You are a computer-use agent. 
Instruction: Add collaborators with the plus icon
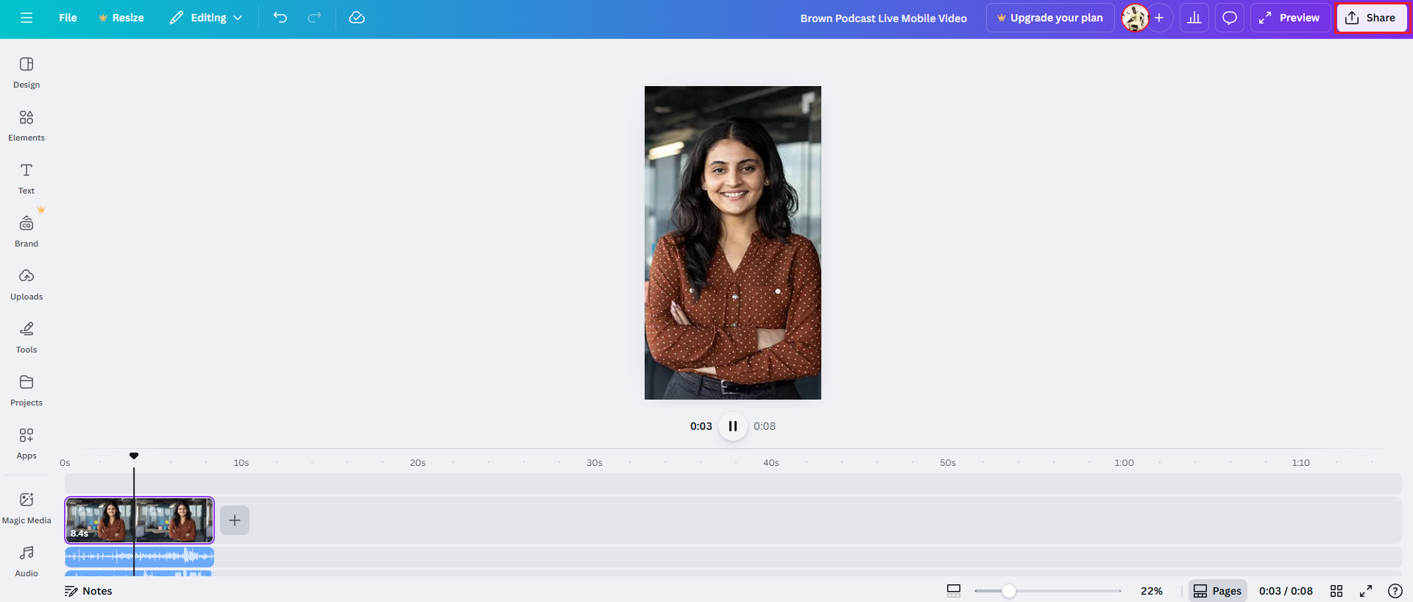[1159, 18]
